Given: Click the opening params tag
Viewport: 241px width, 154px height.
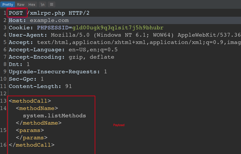Looking at the screenshot, I should [30, 130].
